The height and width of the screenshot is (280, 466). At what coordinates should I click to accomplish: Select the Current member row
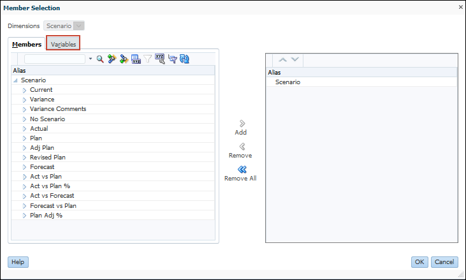click(113, 90)
